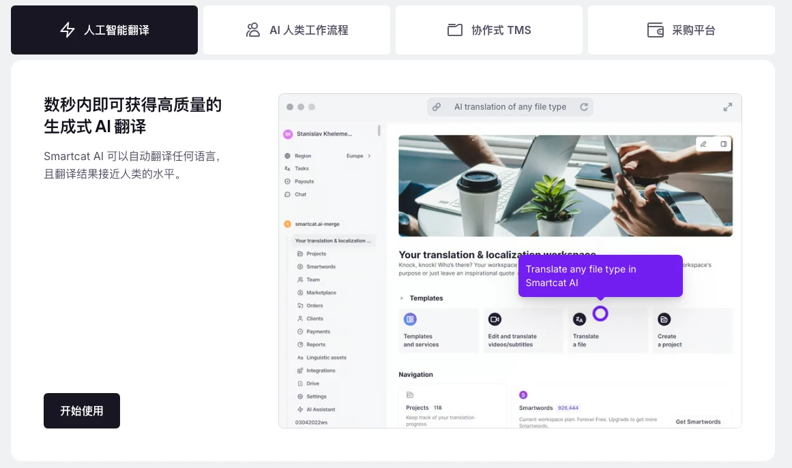Expand the demo window to fullscreen
The width and height of the screenshot is (792, 468).
tap(728, 107)
